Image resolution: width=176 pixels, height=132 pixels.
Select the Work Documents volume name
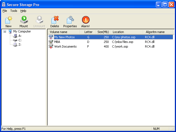pyautogui.click(x=65, y=46)
